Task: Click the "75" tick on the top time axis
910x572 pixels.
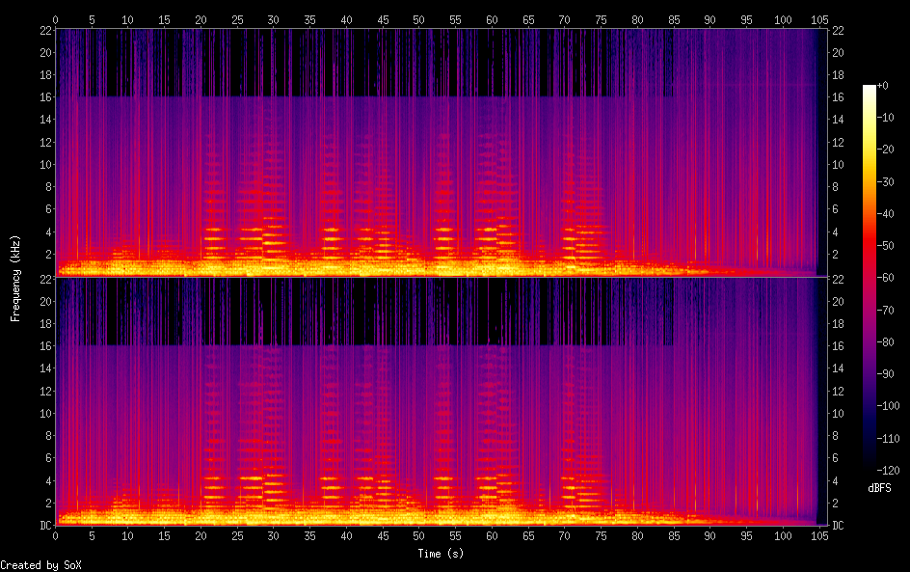Action: click(601, 19)
